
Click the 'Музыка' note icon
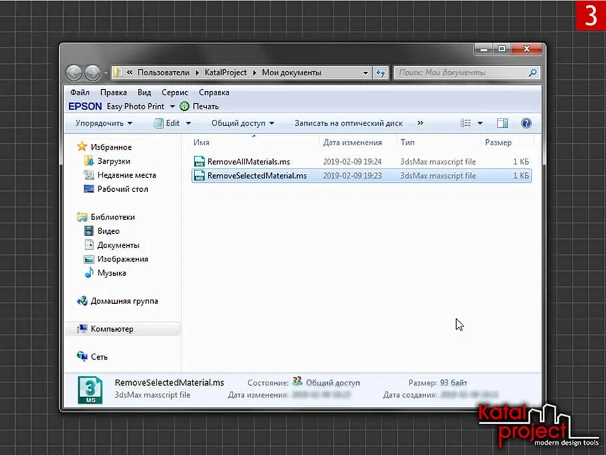point(89,272)
